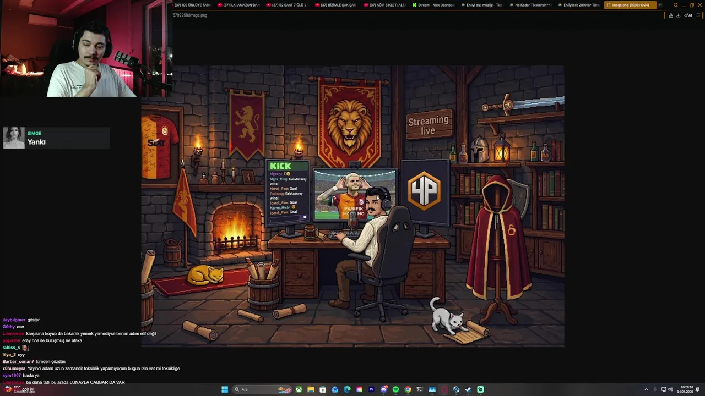705x396 pixels.
Task: Open File Explorer from taskbar
Action: tap(311, 389)
